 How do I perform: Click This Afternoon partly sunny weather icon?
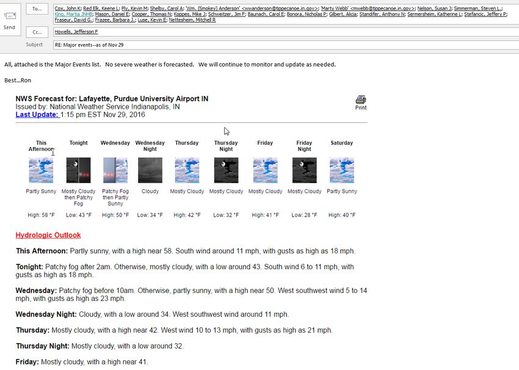click(x=41, y=170)
